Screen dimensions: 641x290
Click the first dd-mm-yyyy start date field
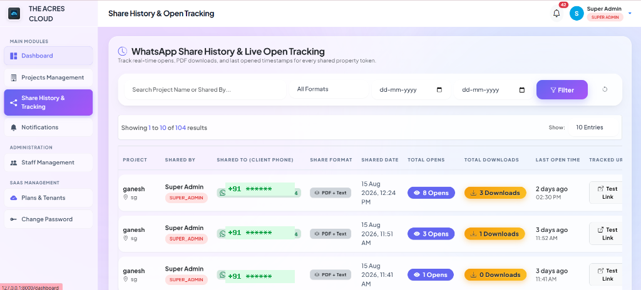click(x=411, y=90)
